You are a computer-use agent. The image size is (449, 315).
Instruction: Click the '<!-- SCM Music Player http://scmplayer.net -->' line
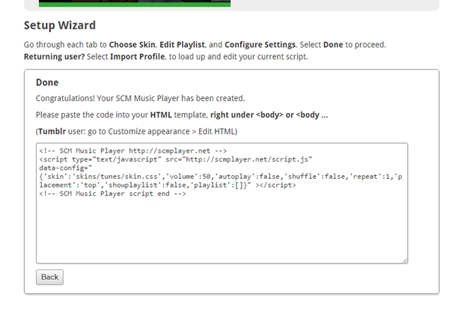click(x=133, y=151)
